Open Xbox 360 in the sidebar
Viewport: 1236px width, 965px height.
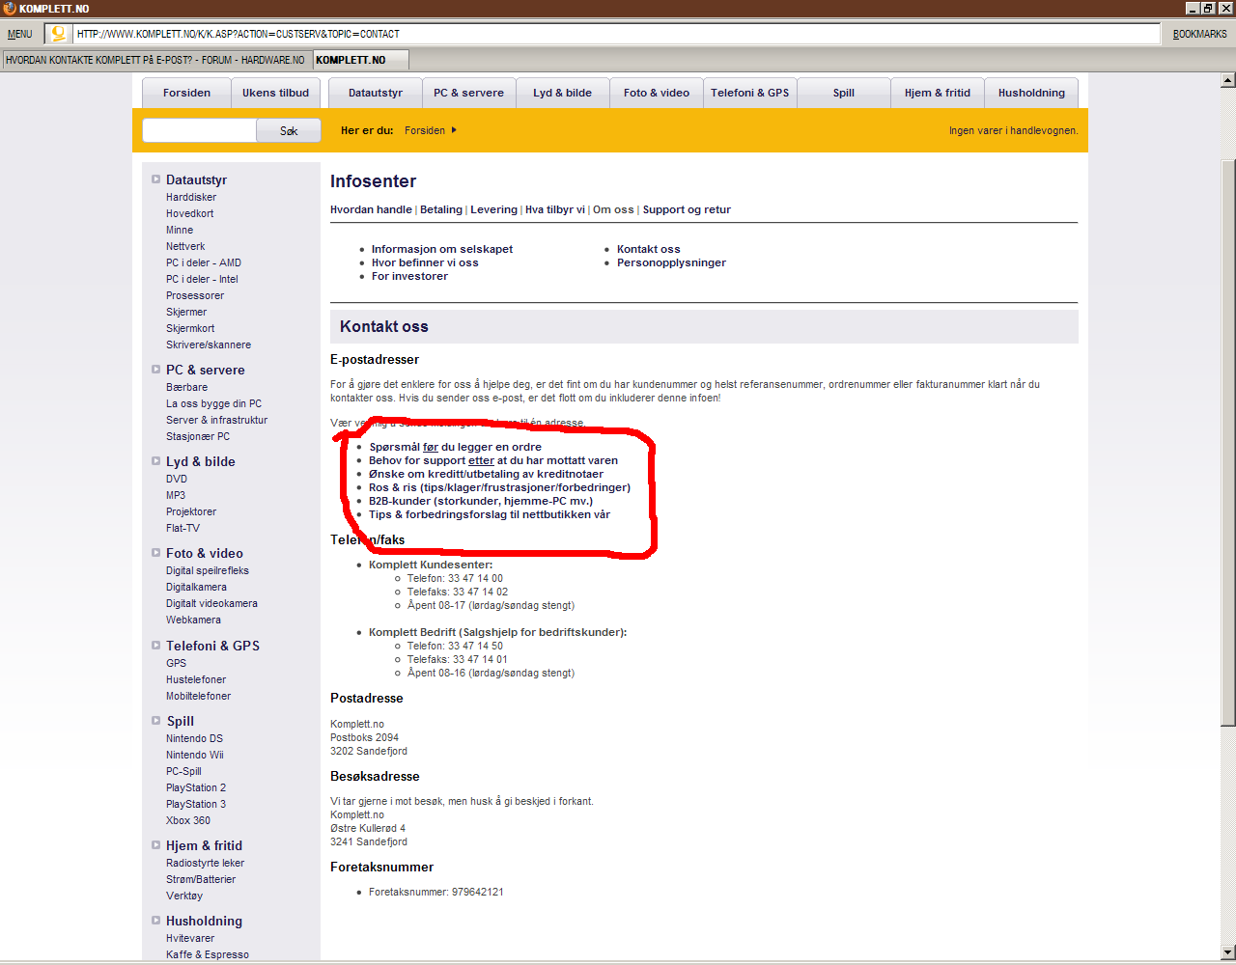coord(188,820)
